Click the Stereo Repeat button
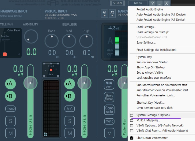This screenshot has height=141, width=195. (109, 97)
